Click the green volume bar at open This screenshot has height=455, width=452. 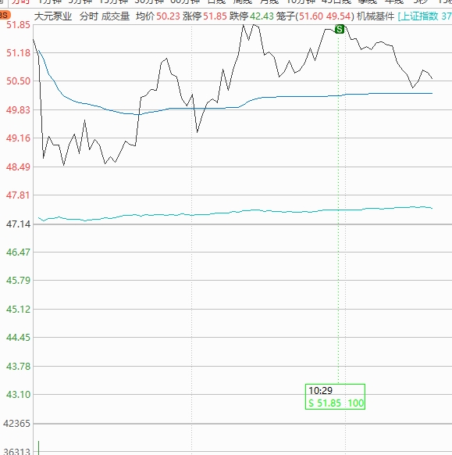[38, 448]
